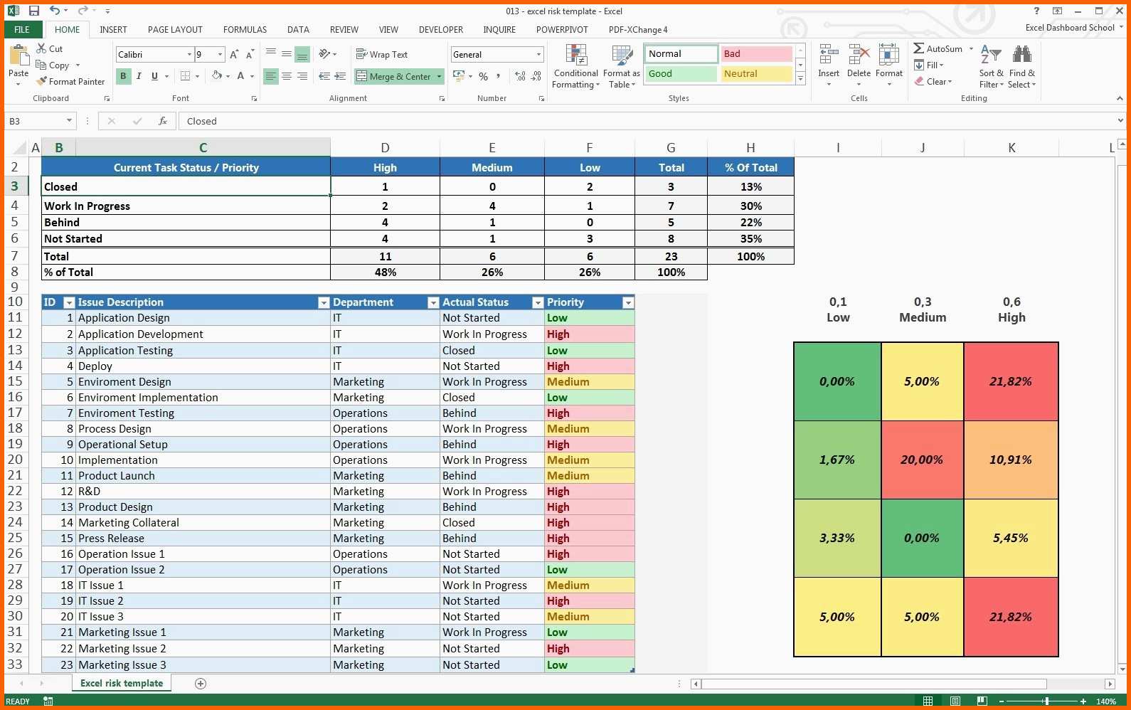Add a new sheet with plus icon
Screen dimensions: 1131x710
point(201,684)
